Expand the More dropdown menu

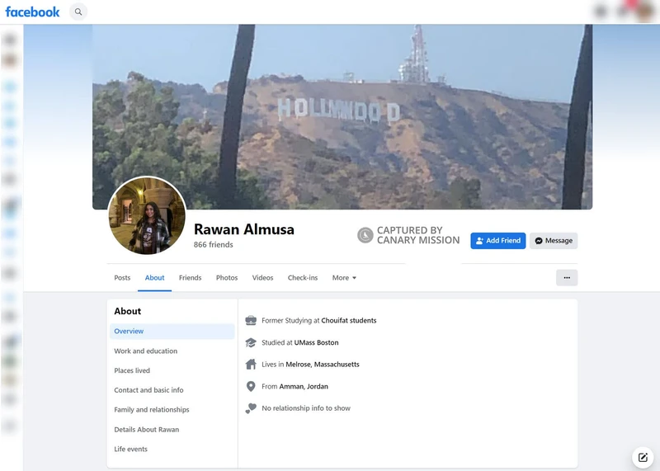tap(344, 278)
